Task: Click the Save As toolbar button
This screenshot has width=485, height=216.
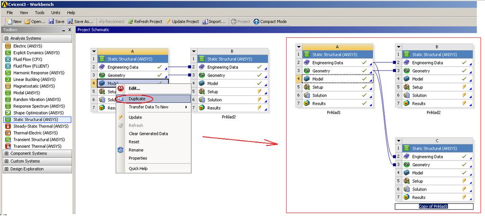Action: pyautogui.click(x=80, y=22)
